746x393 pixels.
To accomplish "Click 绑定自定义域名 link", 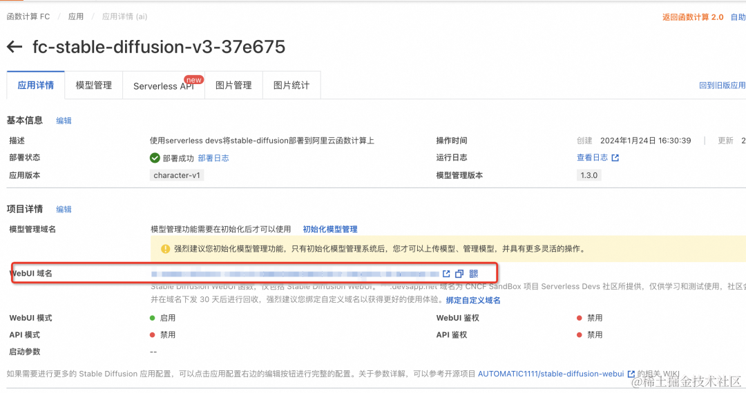I will (473, 300).
